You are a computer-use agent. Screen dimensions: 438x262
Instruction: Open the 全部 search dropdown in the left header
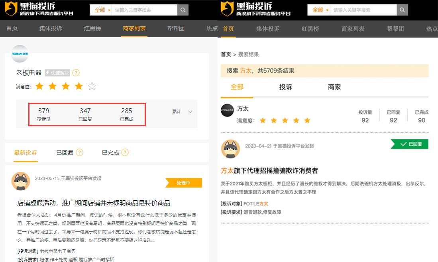[100, 10]
